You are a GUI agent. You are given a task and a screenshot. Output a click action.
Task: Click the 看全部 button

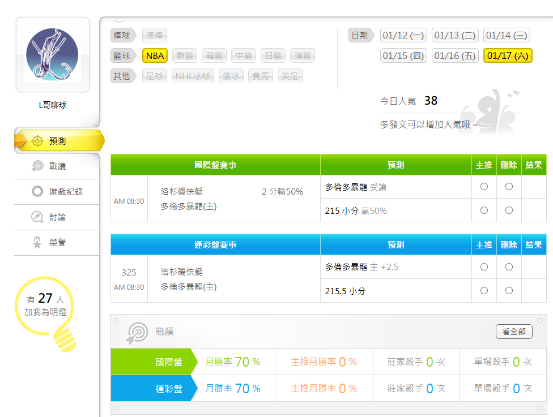pyautogui.click(x=513, y=332)
